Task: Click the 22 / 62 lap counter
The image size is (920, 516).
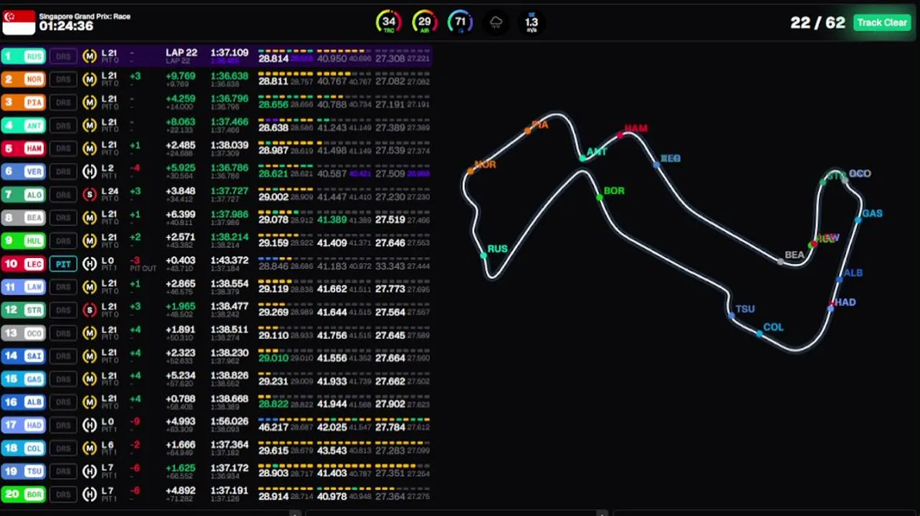Action: [818, 23]
